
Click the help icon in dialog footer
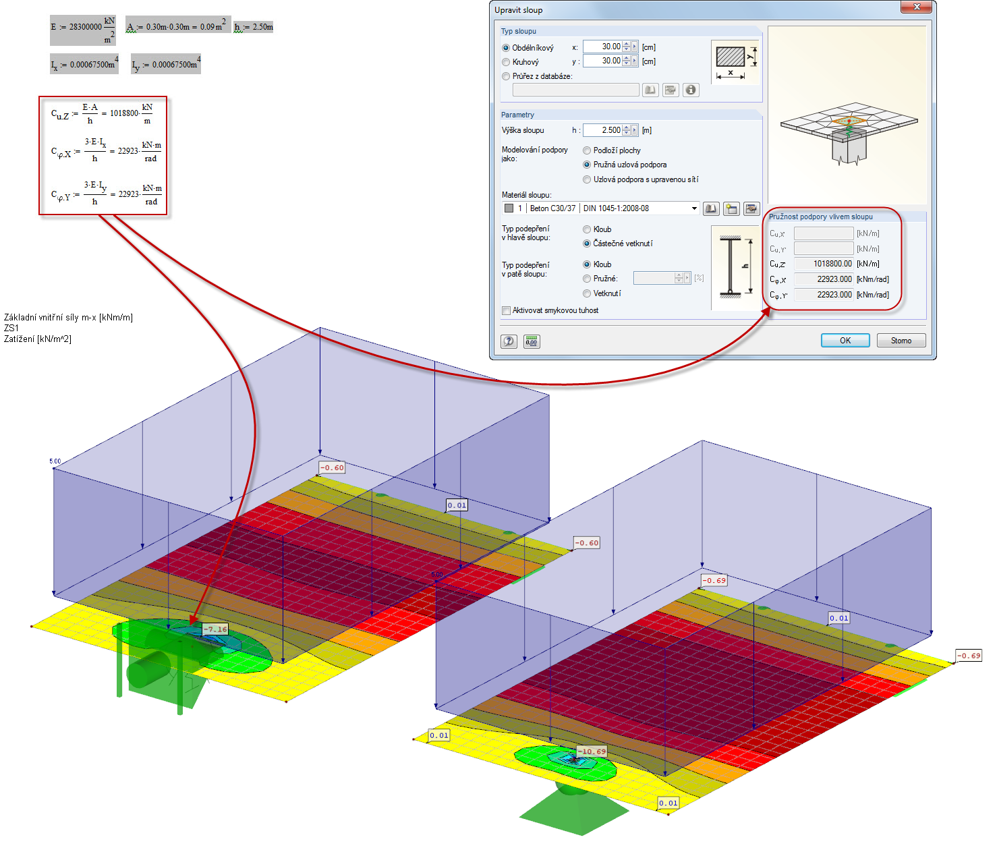point(509,341)
